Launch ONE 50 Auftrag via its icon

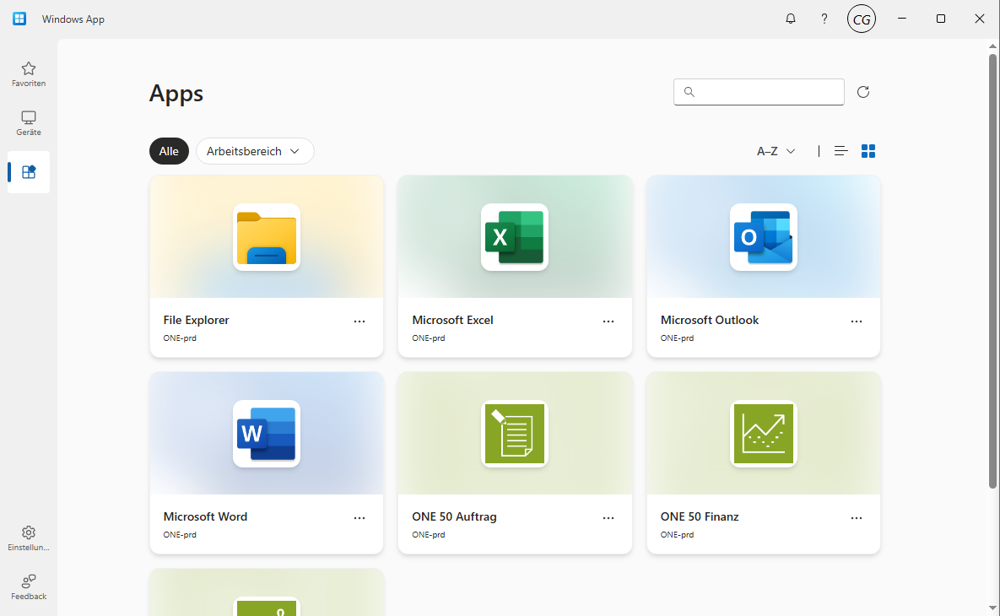(515, 434)
